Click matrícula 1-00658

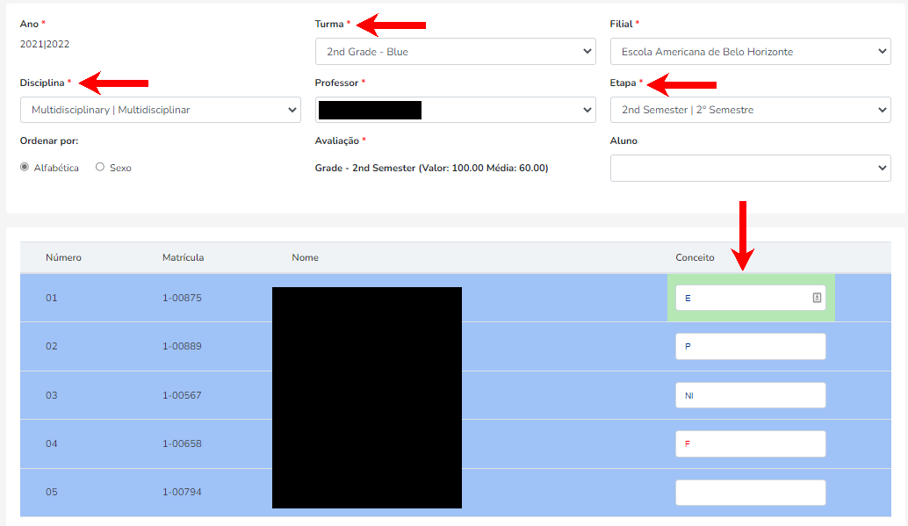click(182, 443)
